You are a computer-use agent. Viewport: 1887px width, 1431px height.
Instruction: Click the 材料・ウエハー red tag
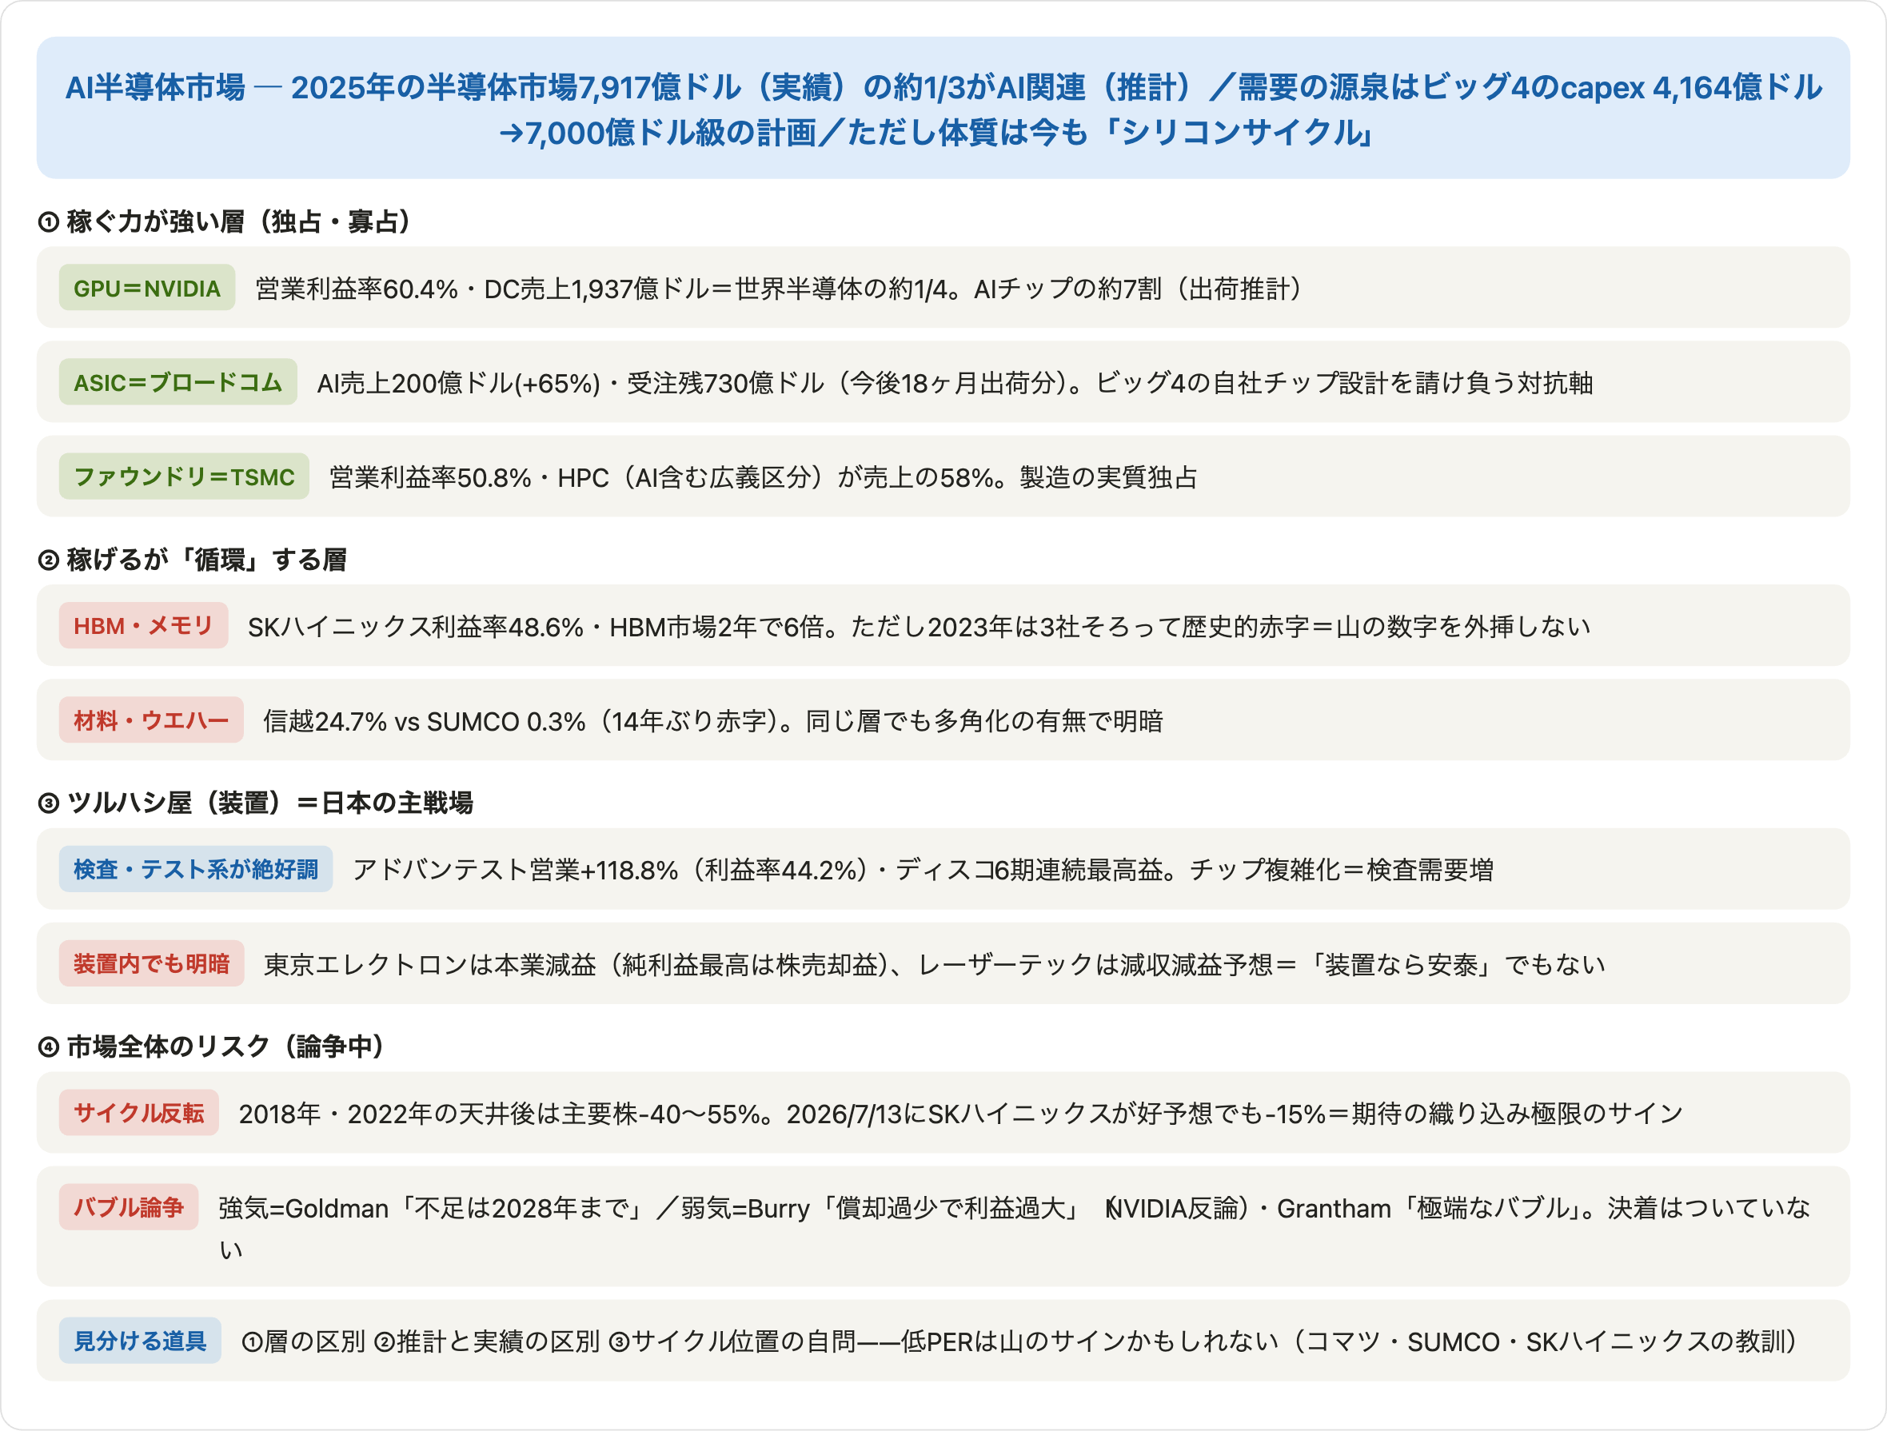151,720
